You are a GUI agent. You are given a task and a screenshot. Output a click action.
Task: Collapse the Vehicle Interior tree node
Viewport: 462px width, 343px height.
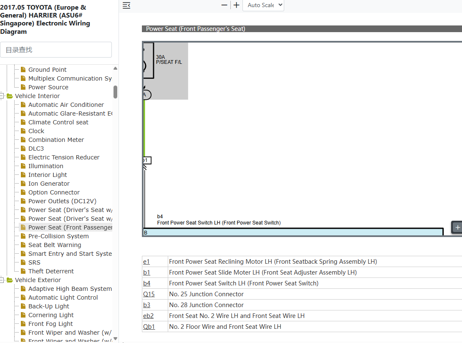coord(2,96)
